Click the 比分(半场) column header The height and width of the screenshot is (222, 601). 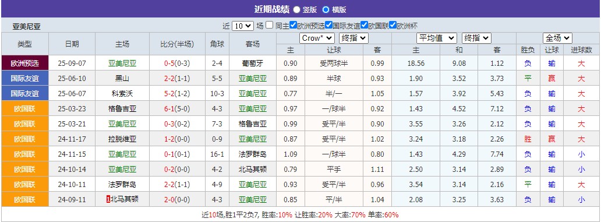point(176,44)
